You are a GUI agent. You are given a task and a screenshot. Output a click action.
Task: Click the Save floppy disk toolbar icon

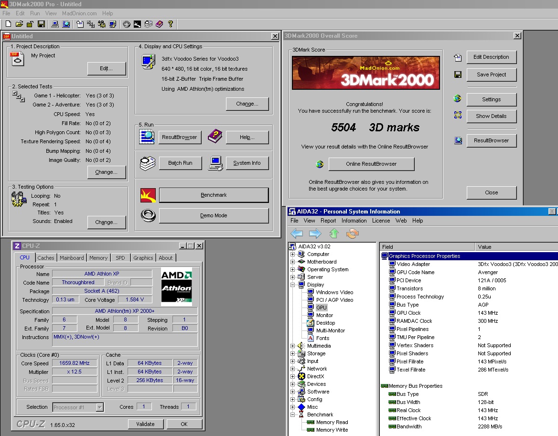41,24
